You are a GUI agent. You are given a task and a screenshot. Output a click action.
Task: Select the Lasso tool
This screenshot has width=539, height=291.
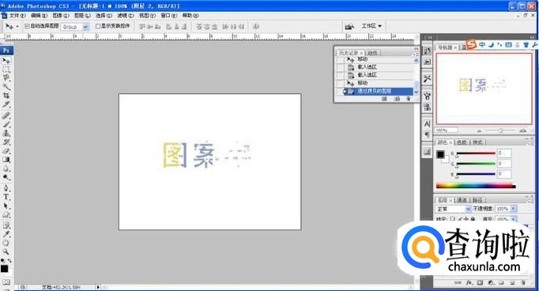[6, 77]
